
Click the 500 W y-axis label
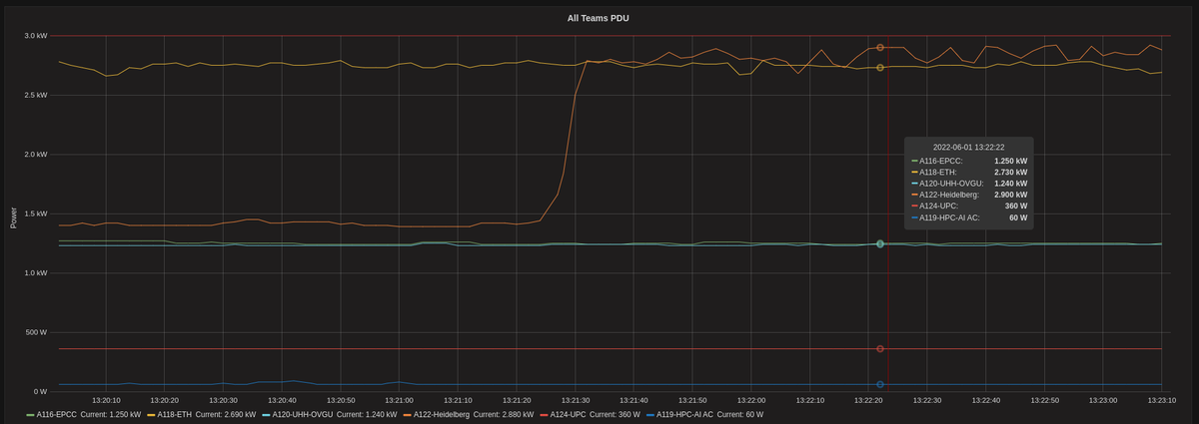[36, 332]
